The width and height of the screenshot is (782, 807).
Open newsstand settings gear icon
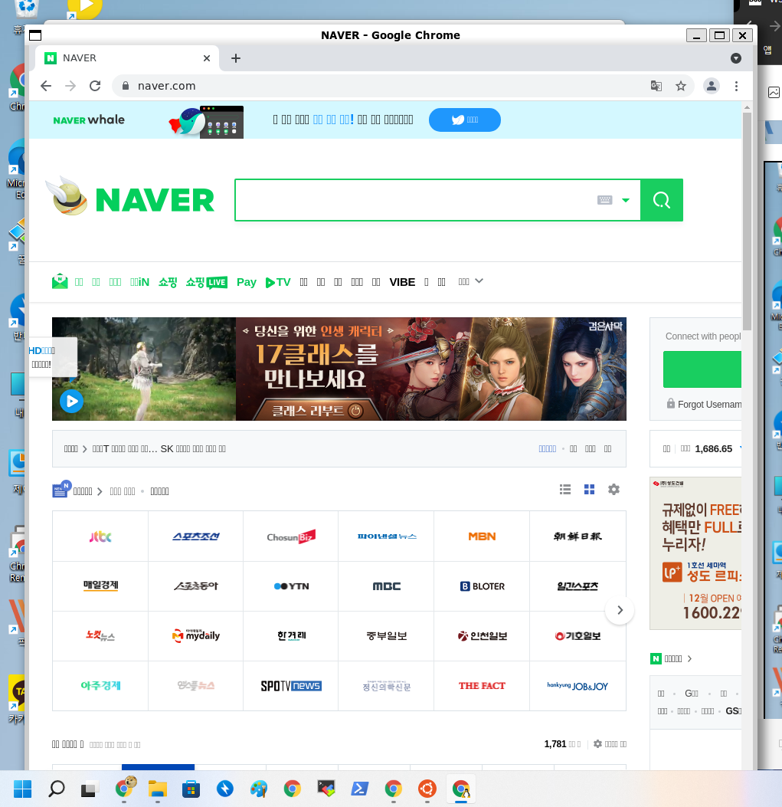(x=613, y=490)
